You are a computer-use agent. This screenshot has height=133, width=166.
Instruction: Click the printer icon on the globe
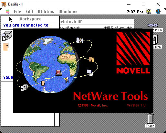pyautogui.click(x=59, y=73)
